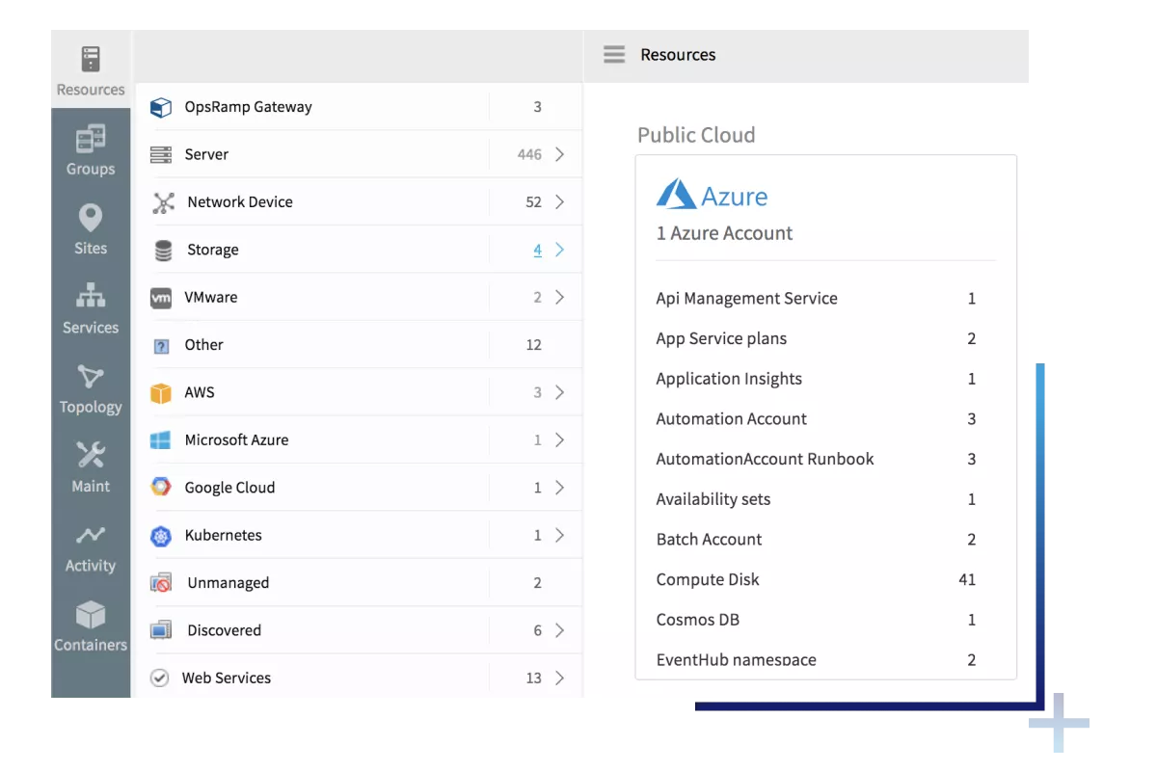Click the AWS orange cube icon
Screen dimensions: 1157x771
[x=161, y=392]
